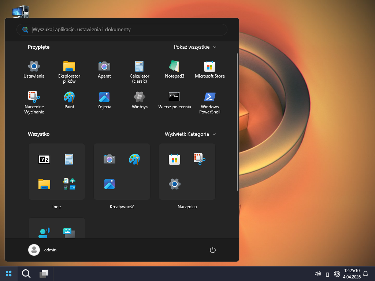Expand the Pokaż wszystkie pinned list
The width and height of the screenshot is (375, 281).
point(195,47)
